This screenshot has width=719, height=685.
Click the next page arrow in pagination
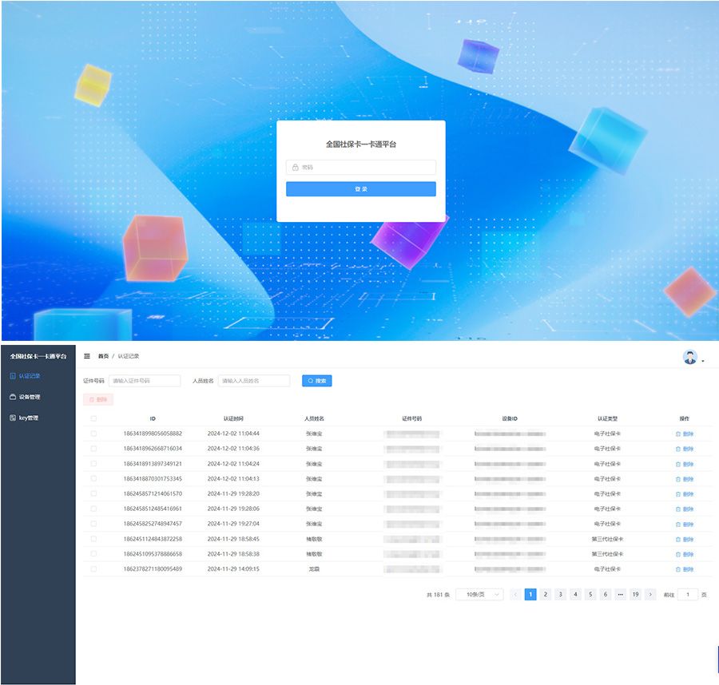[x=651, y=595]
